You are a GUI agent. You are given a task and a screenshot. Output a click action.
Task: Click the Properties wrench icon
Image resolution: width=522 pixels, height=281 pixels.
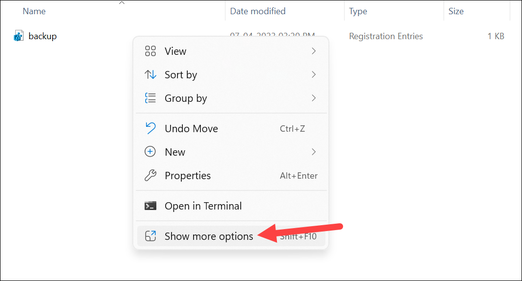(x=150, y=175)
